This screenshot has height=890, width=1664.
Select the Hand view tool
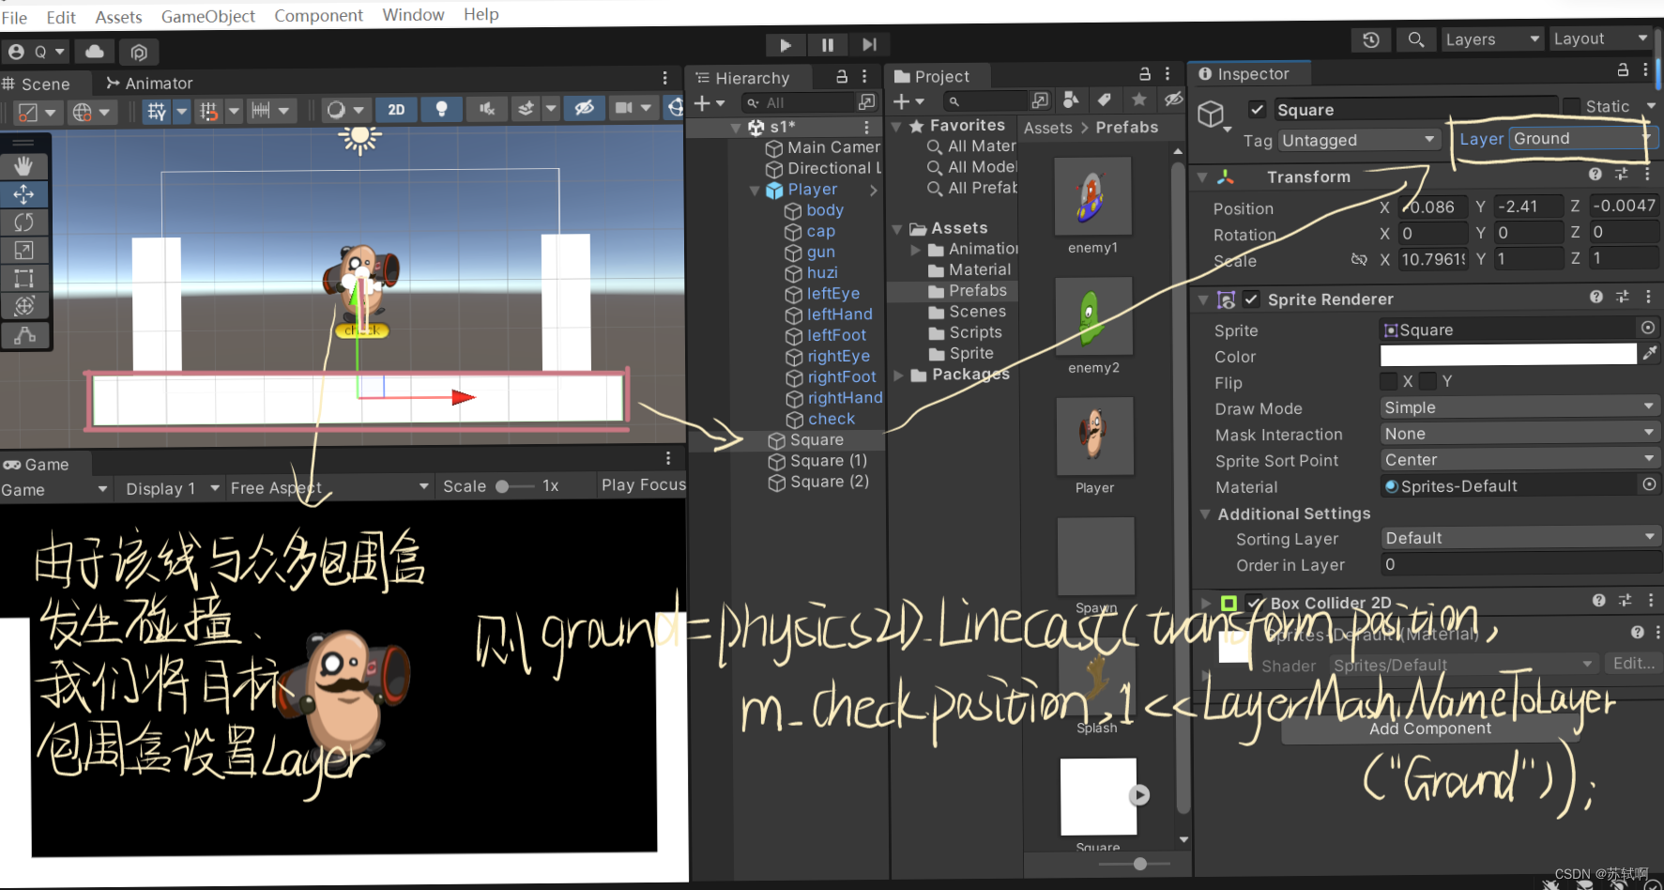click(23, 166)
